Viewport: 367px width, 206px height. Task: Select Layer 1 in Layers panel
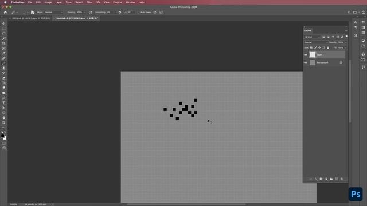click(327, 55)
